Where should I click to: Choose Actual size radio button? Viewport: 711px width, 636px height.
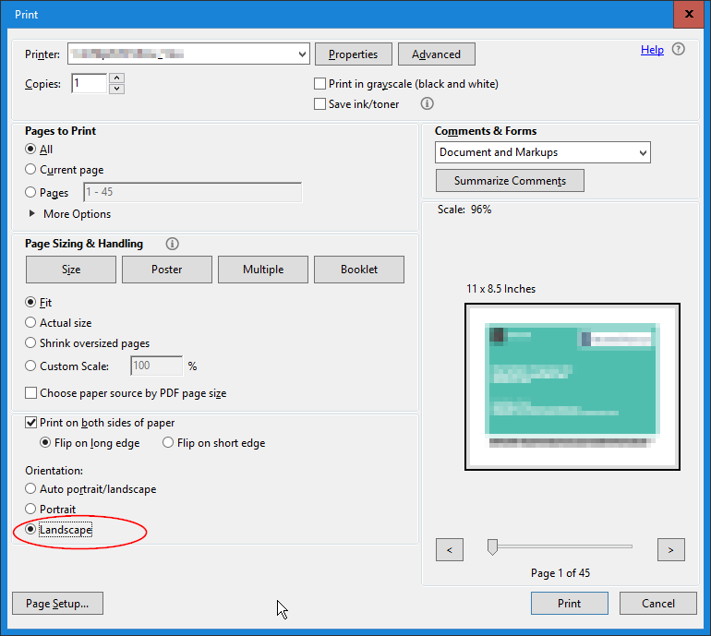click(30, 322)
